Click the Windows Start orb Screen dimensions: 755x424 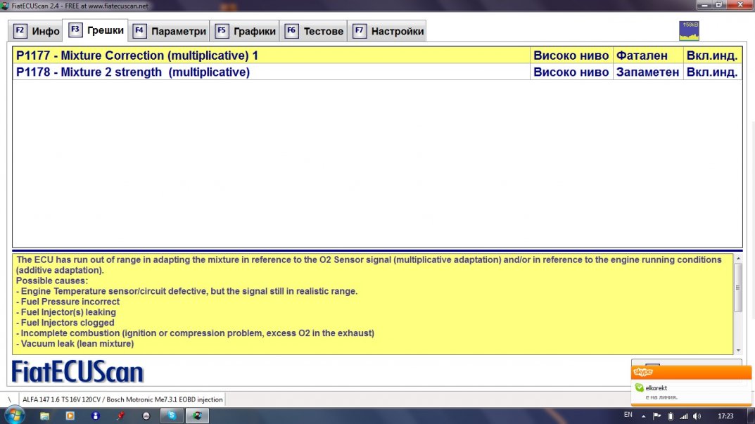click(x=15, y=415)
